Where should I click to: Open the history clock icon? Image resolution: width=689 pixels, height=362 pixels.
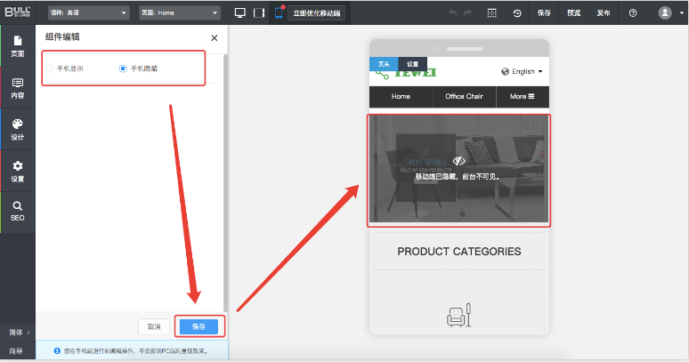click(x=517, y=13)
